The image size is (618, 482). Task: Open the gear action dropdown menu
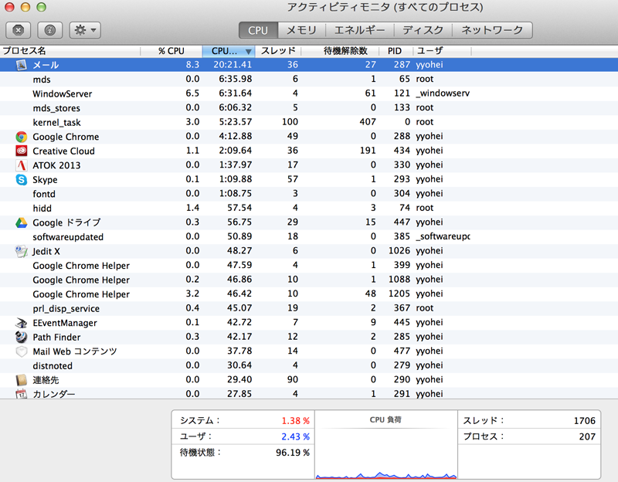click(84, 30)
